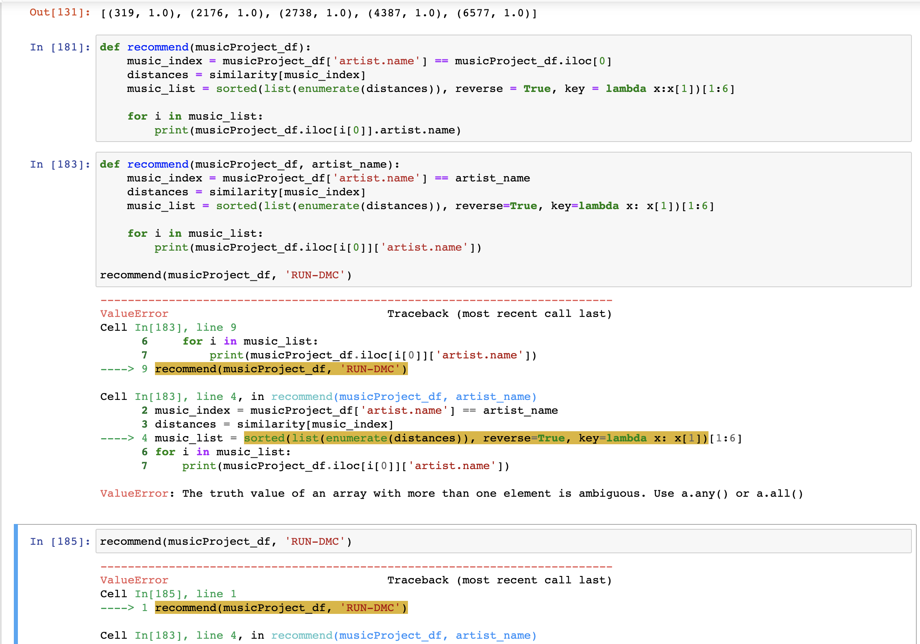
Task: Click the Out[131]: output prompt
Action: point(60,12)
